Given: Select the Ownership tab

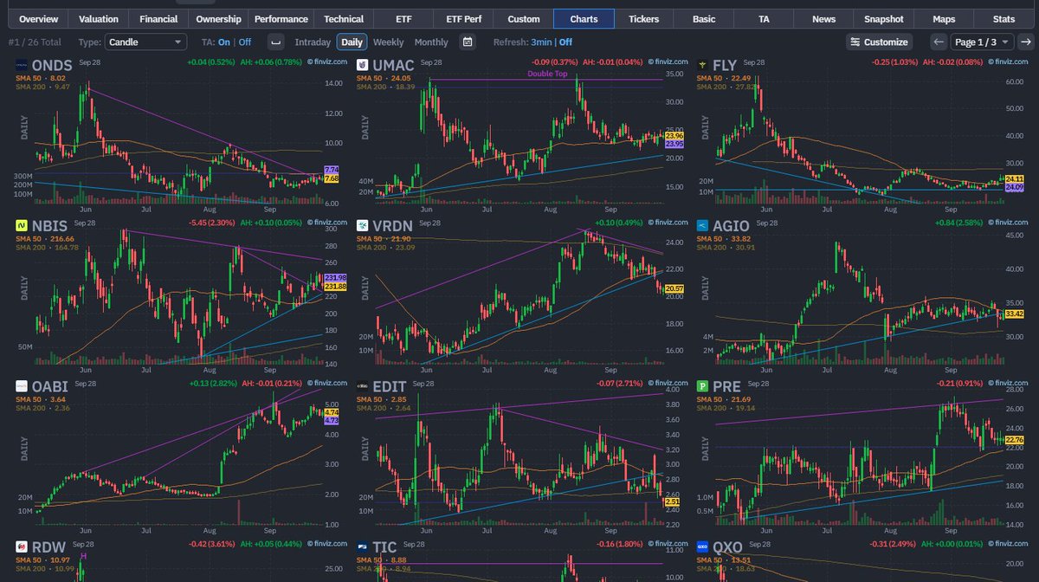Looking at the screenshot, I should click(218, 19).
